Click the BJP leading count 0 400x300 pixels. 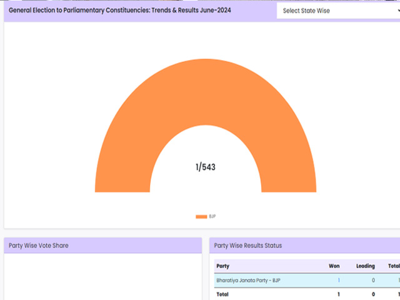(x=373, y=281)
